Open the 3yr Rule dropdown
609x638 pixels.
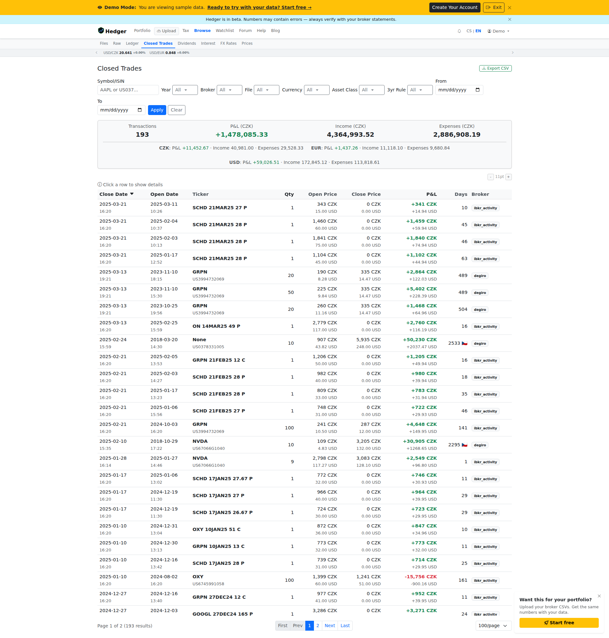[x=420, y=90]
